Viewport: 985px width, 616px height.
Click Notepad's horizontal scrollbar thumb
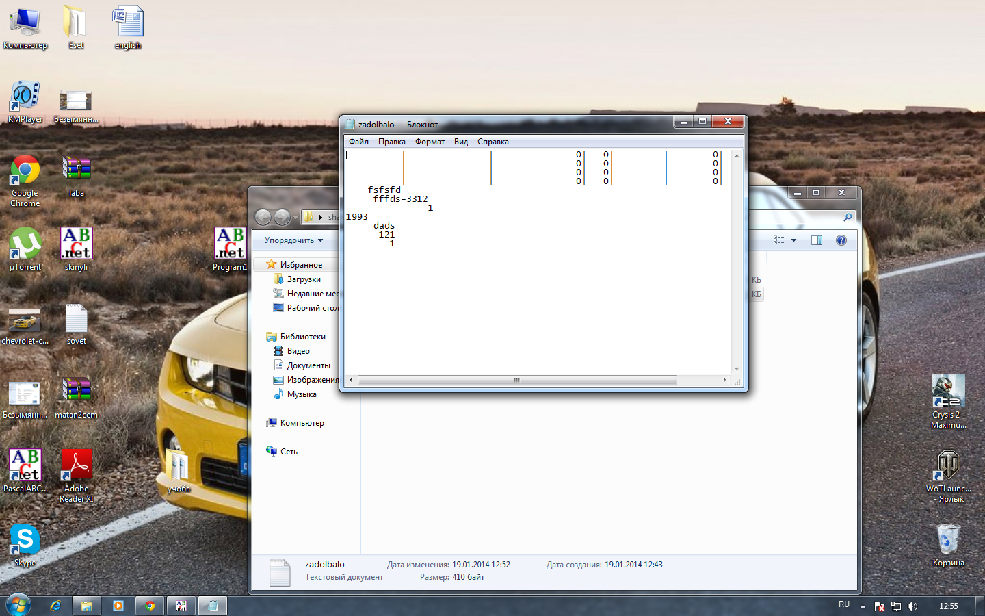tap(516, 380)
